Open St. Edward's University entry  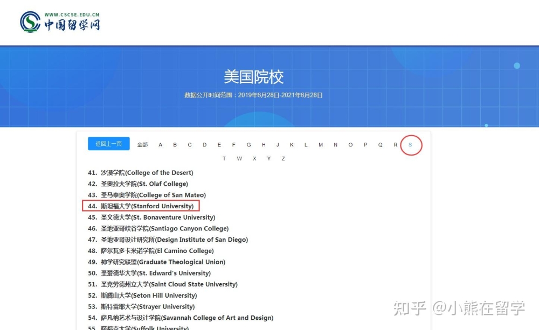[149, 273]
